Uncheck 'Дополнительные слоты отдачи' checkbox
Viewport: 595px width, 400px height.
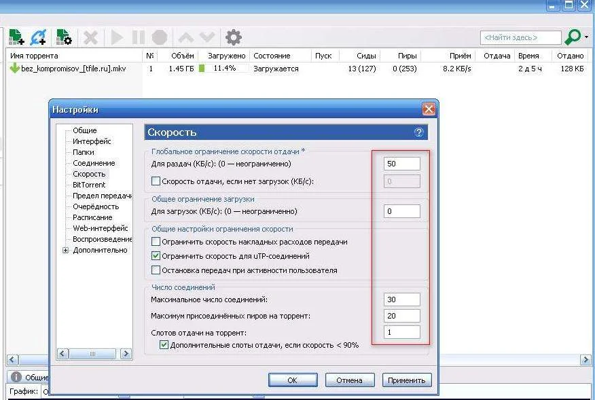pos(164,345)
